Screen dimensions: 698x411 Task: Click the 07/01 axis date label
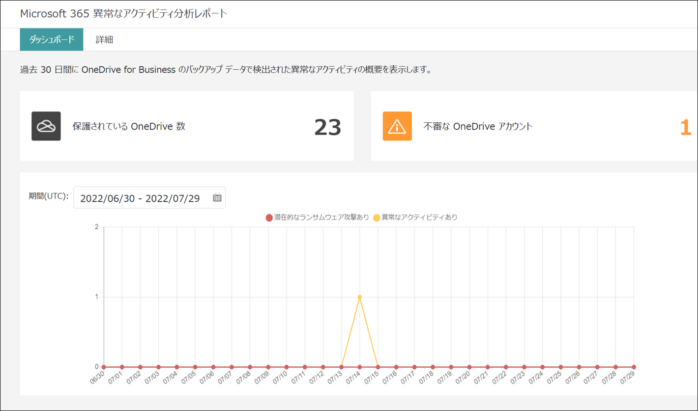[x=116, y=379]
